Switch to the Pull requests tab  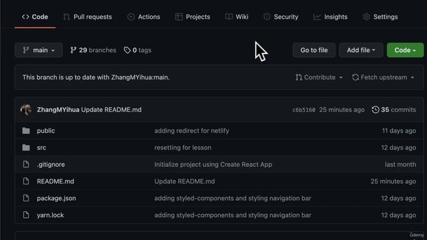tap(87, 17)
